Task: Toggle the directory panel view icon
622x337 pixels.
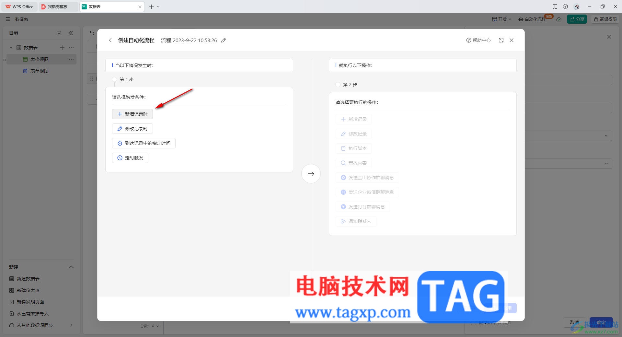Action: point(59,33)
